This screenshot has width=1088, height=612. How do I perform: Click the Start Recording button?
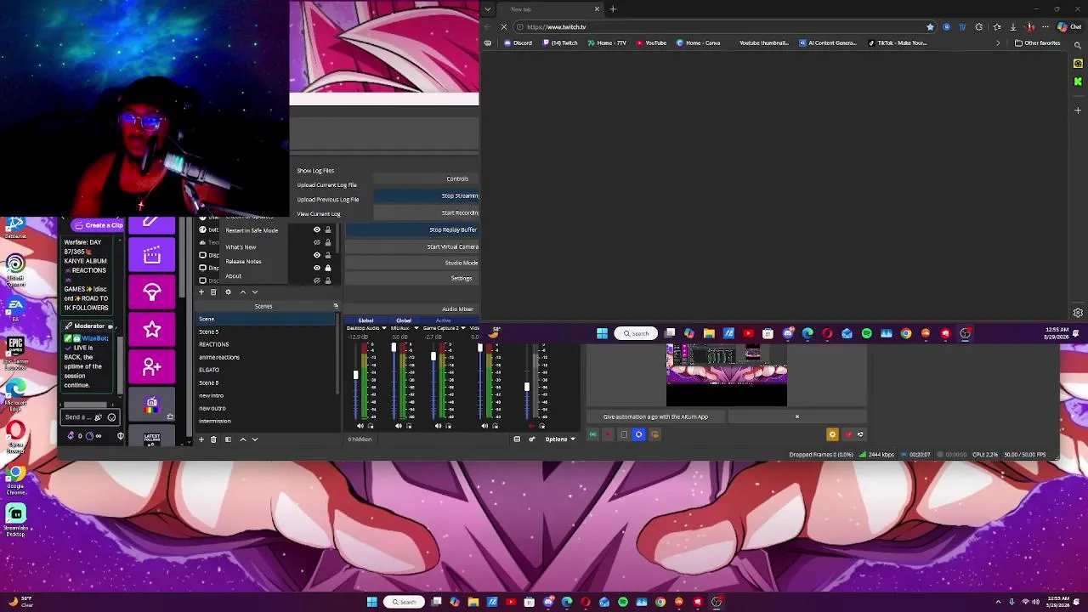[x=427, y=212]
